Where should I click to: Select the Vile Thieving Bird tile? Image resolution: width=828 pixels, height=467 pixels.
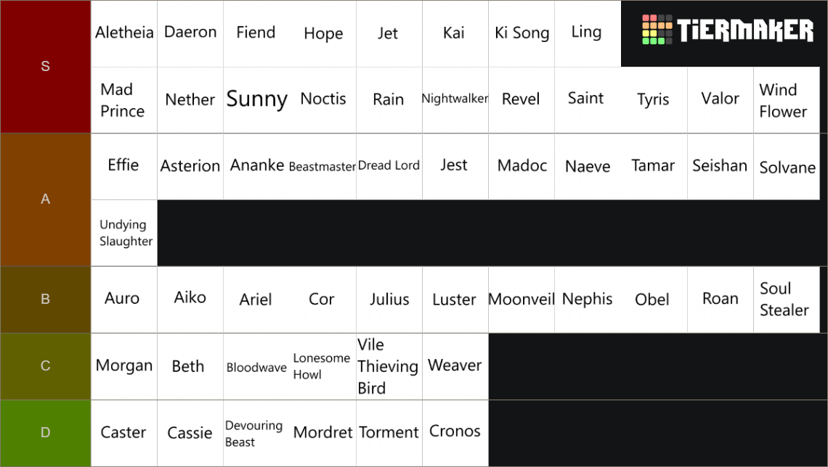point(389,366)
